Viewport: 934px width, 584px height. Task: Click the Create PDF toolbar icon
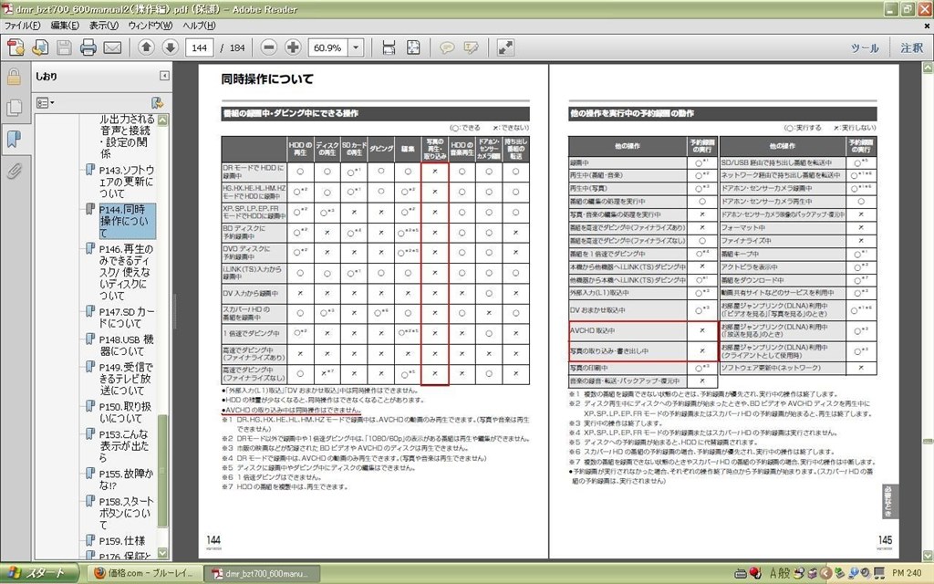pos(16,47)
